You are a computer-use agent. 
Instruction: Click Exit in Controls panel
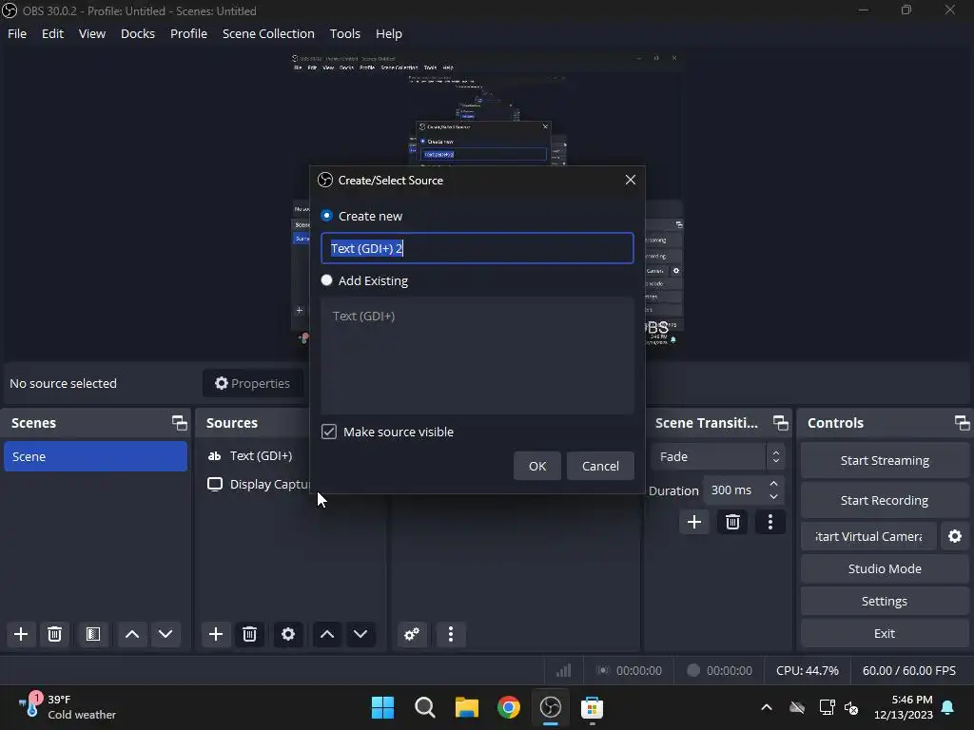[885, 633]
